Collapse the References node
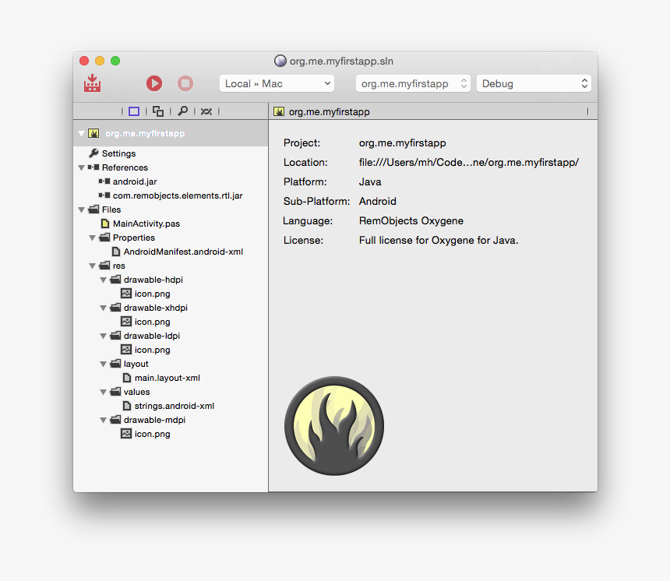The height and width of the screenshot is (581, 670). [81, 168]
